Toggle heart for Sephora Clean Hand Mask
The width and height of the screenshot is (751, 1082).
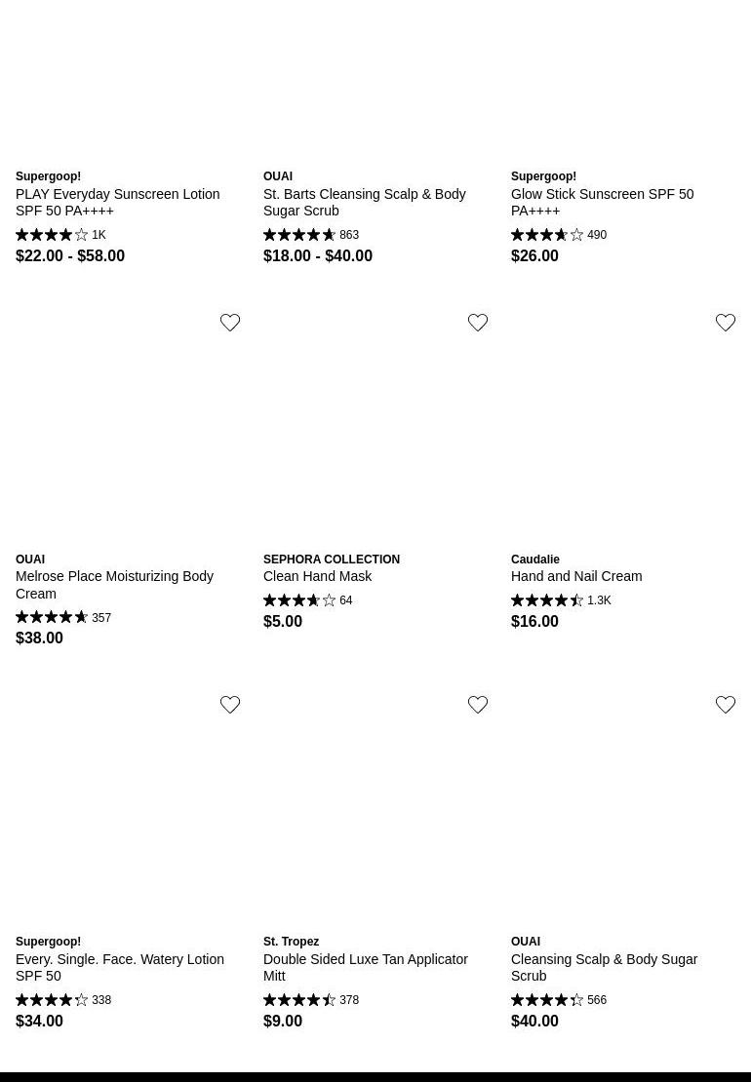coord(478,323)
